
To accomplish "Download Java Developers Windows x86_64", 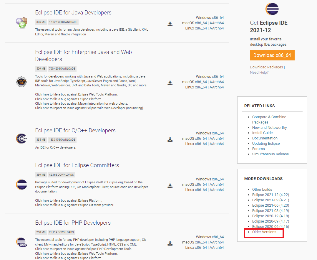I will point(218,18).
